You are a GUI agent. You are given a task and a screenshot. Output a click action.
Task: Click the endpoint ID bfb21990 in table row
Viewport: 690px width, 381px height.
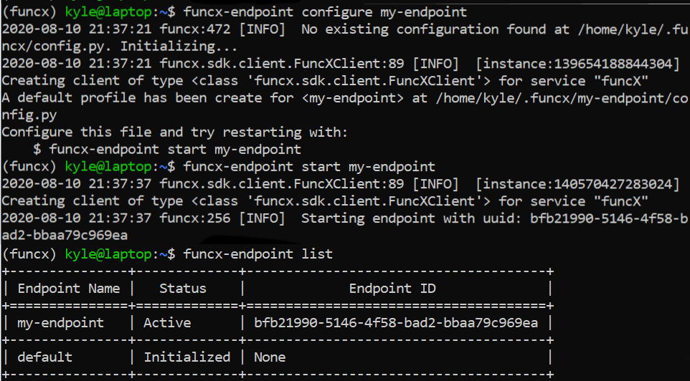396,323
